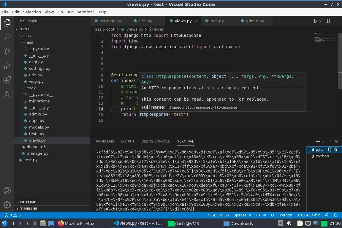Click the feedback icon in status bar
Viewport: 342px width, 228px height.
327,215
